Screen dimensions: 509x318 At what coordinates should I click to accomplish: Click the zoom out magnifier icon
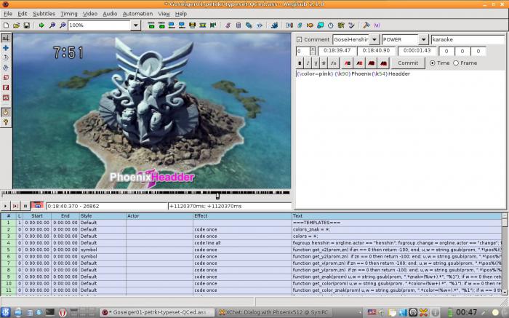(63, 25)
